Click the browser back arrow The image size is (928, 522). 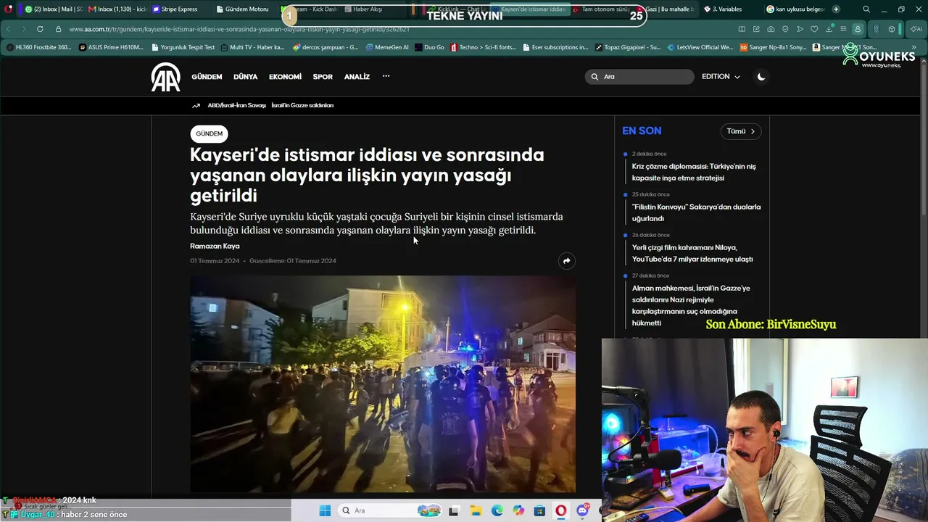point(9,29)
